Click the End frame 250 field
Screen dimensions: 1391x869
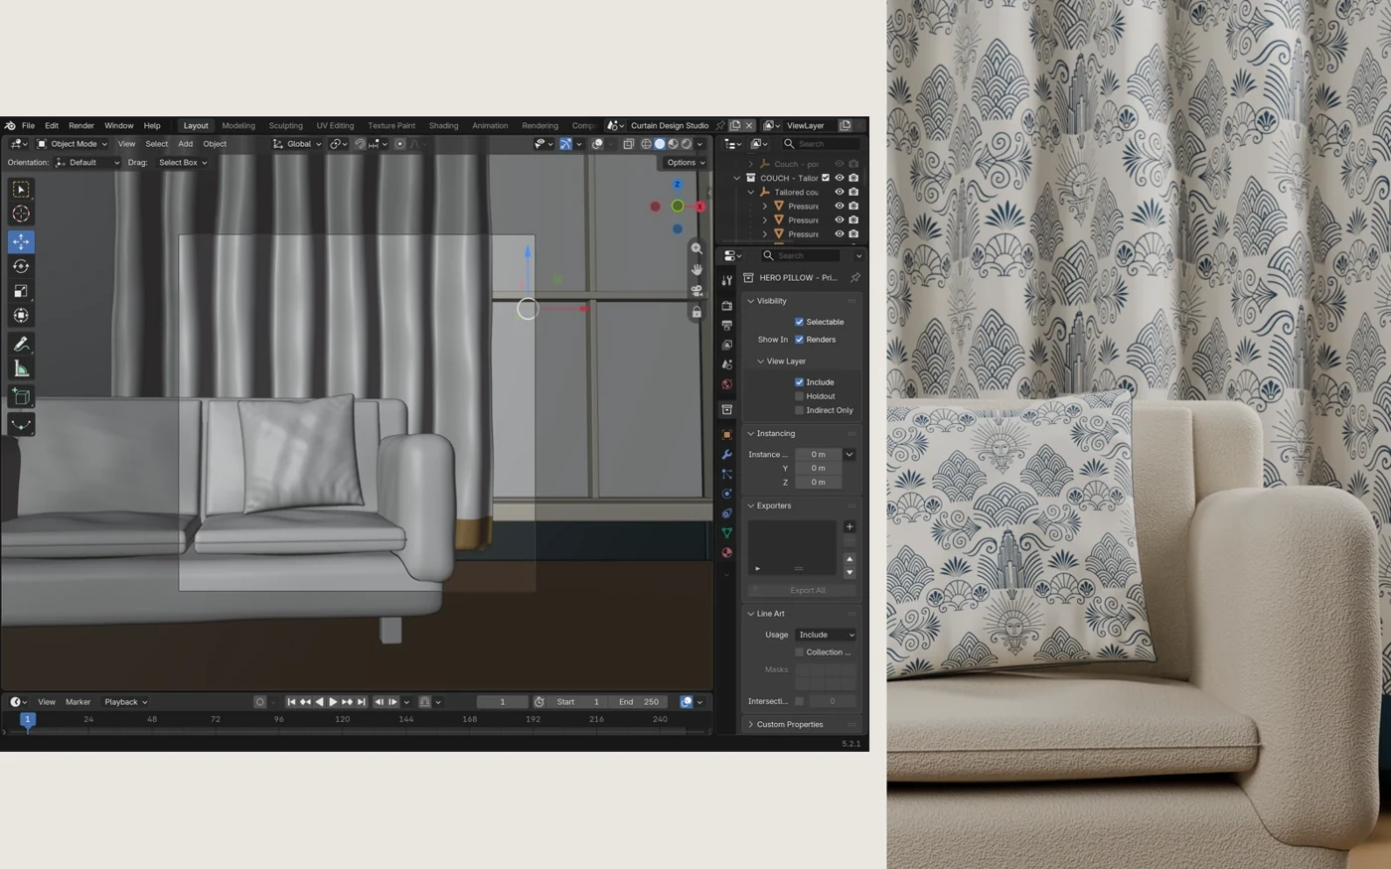[637, 702]
